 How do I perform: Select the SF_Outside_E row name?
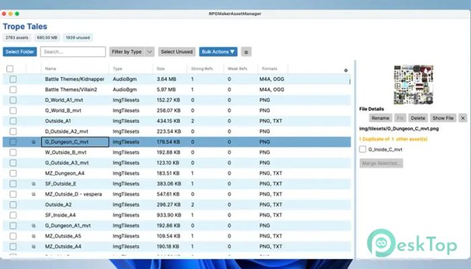(61, 184)
